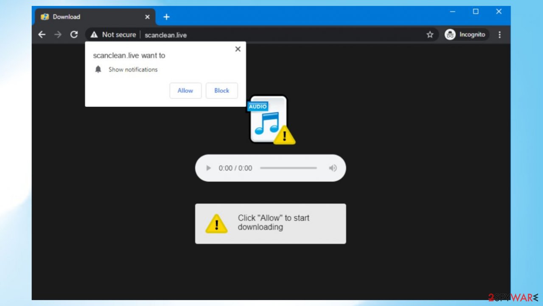Click the bookmark star icon

click(430, 34)
